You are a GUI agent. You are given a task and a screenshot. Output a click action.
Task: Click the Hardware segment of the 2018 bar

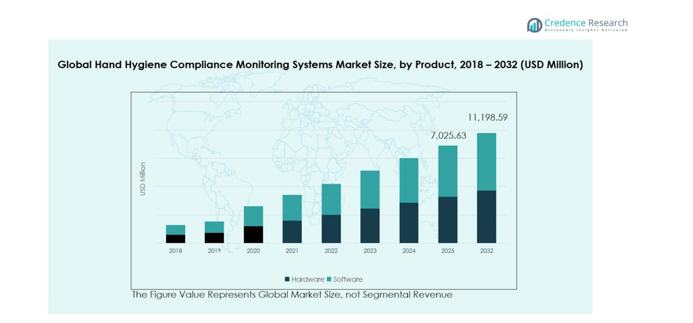tap(176, 239)
